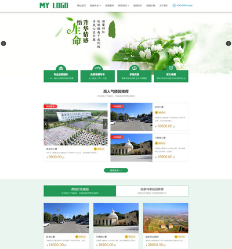Click the cemetery name in the 28900.00 card
The height and width of the screenshot is (249, 232).
click(152, 237)
